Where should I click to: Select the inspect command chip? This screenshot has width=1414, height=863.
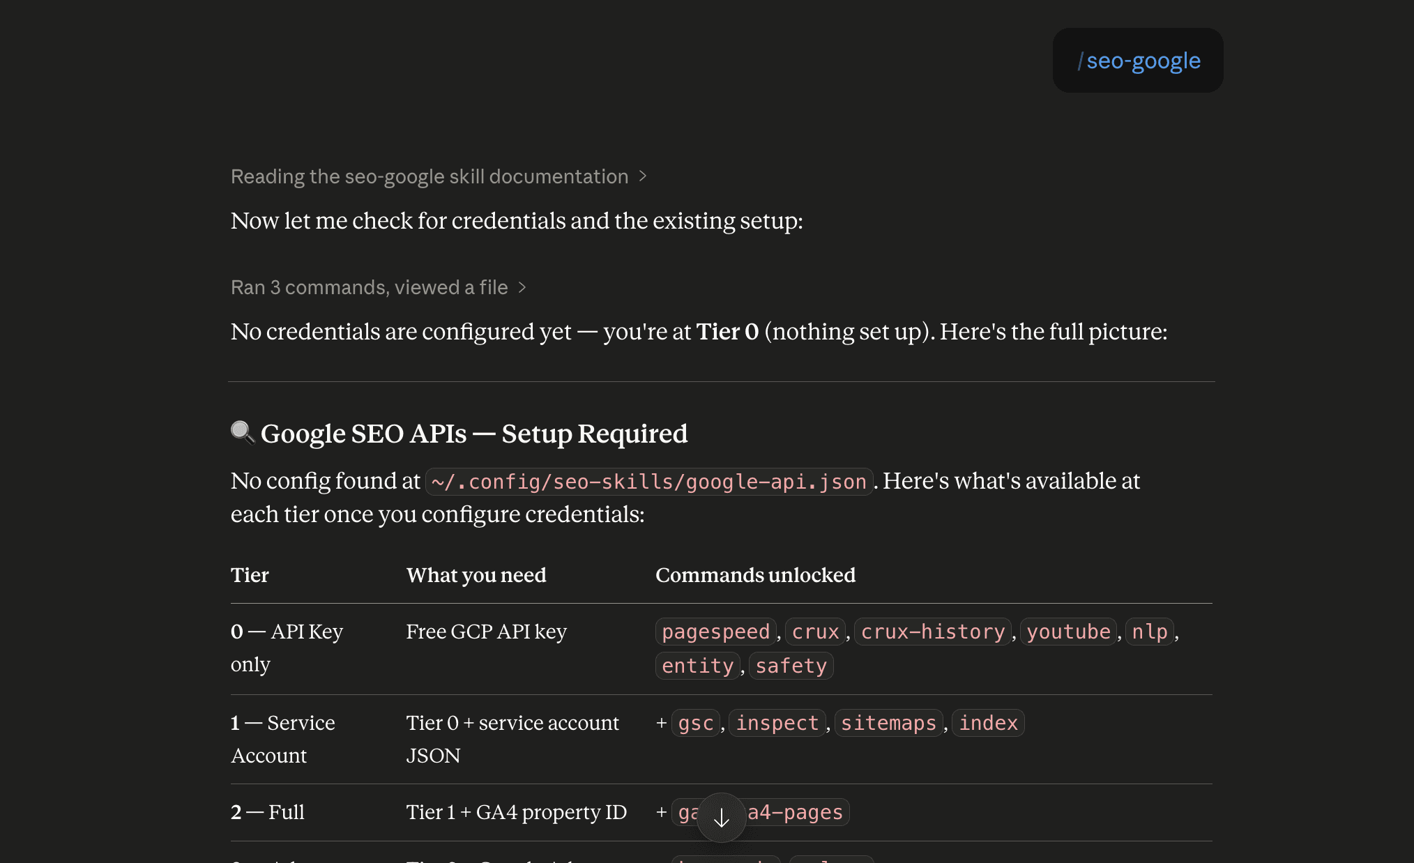click(777, 723)
